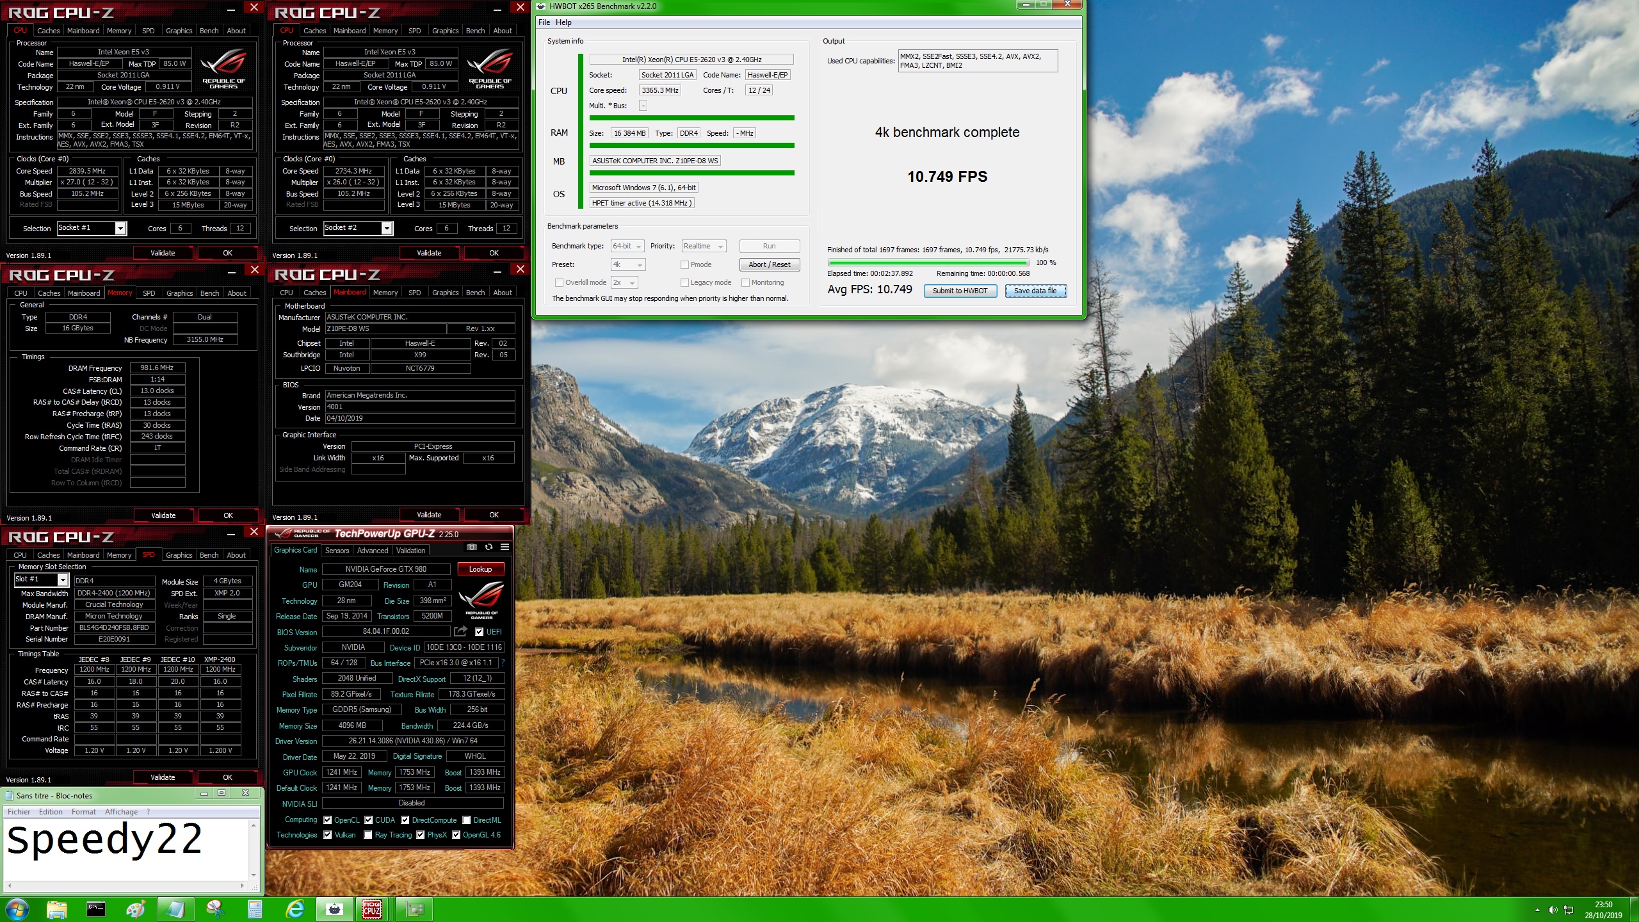This screenshot has height=922, width=1639.
Task: Toggle the Ray Tracing checkbox
Action: (368, 835)
